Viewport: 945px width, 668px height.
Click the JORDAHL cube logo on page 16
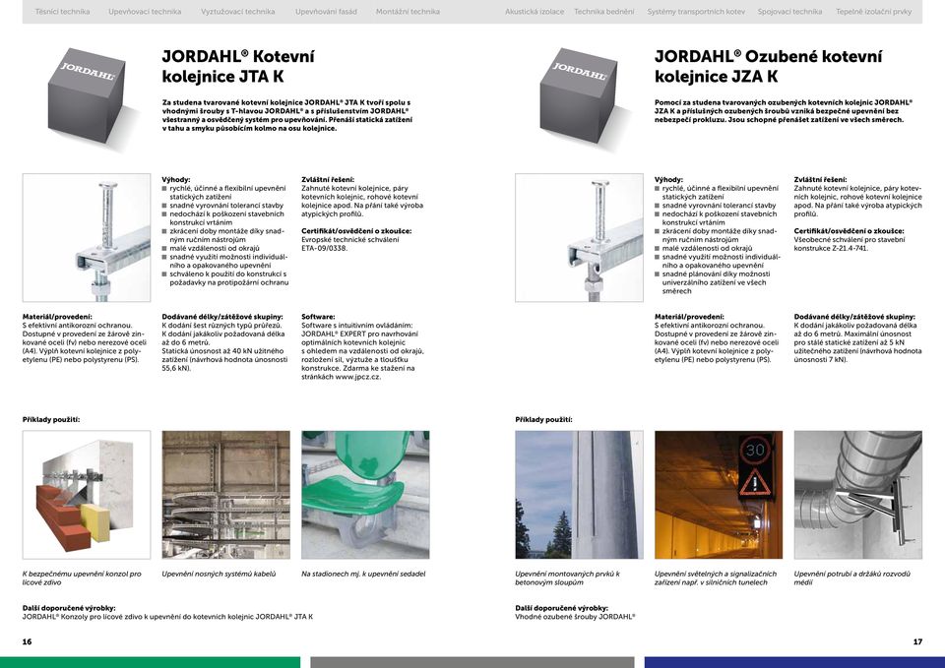(88, 95)
